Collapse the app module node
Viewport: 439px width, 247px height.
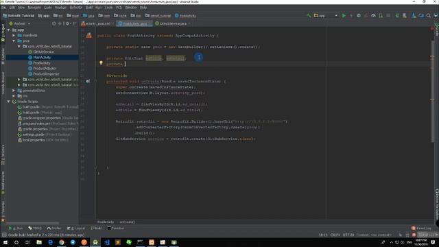click(x=9, y=30)
